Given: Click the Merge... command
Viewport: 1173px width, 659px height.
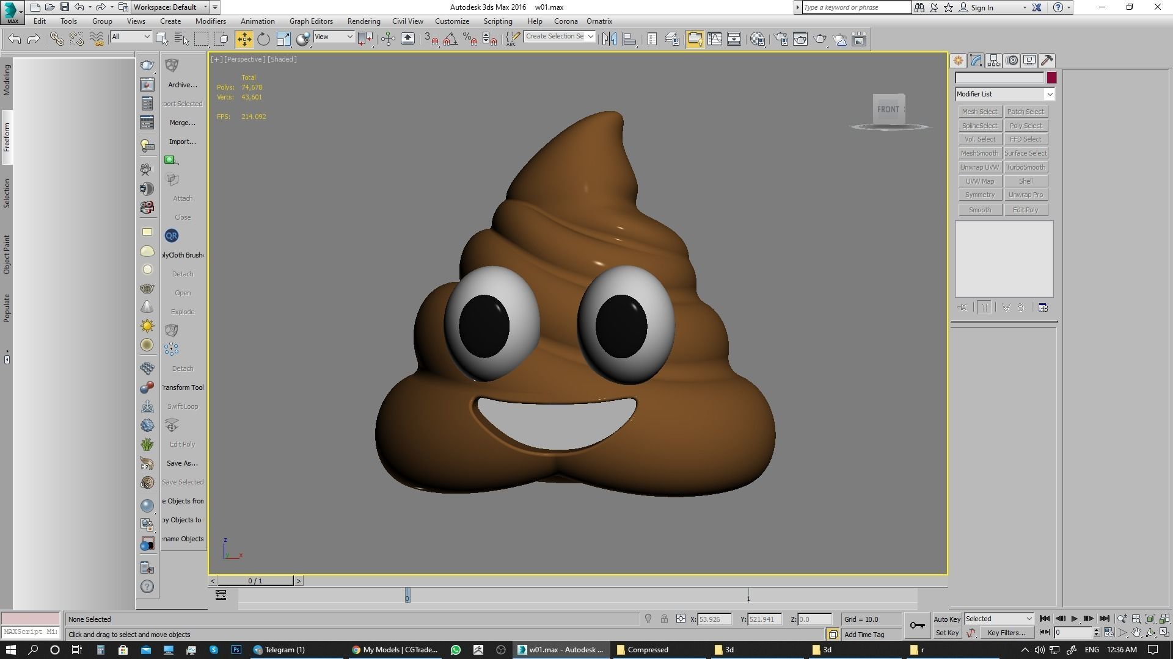Looking at the screenshot, I should click(183, 123).
